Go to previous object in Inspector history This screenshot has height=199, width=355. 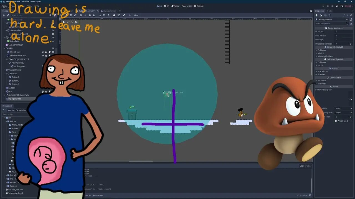click(x=344, y=15)
